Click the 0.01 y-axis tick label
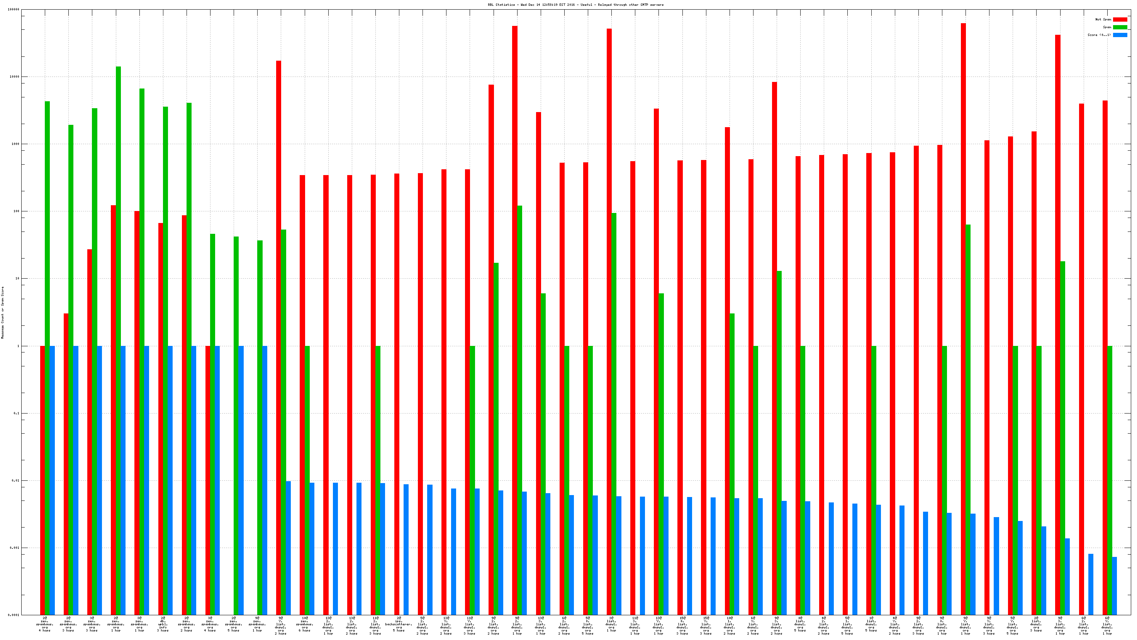 (x=15, y=480)
